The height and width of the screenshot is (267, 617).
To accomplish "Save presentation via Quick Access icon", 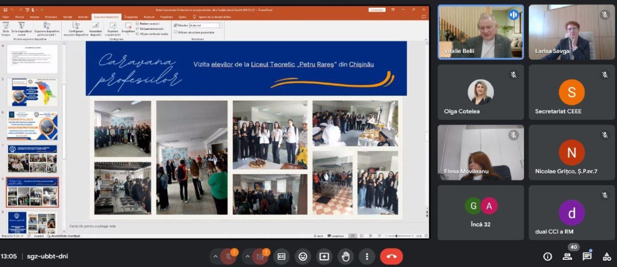I will 5,9.
